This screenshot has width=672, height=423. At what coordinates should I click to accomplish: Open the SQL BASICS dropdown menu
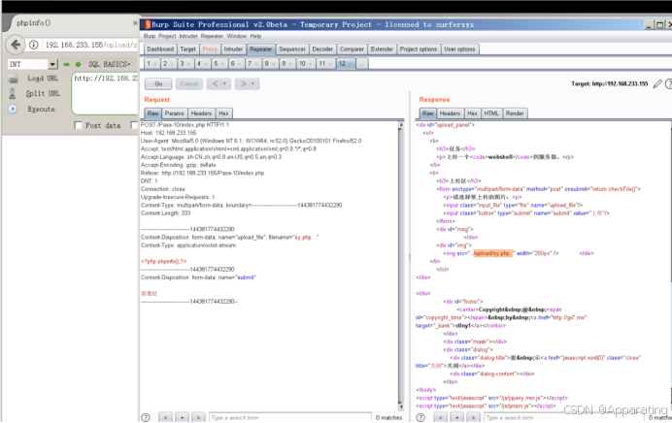pyautogui.click(x=109, y=64)
